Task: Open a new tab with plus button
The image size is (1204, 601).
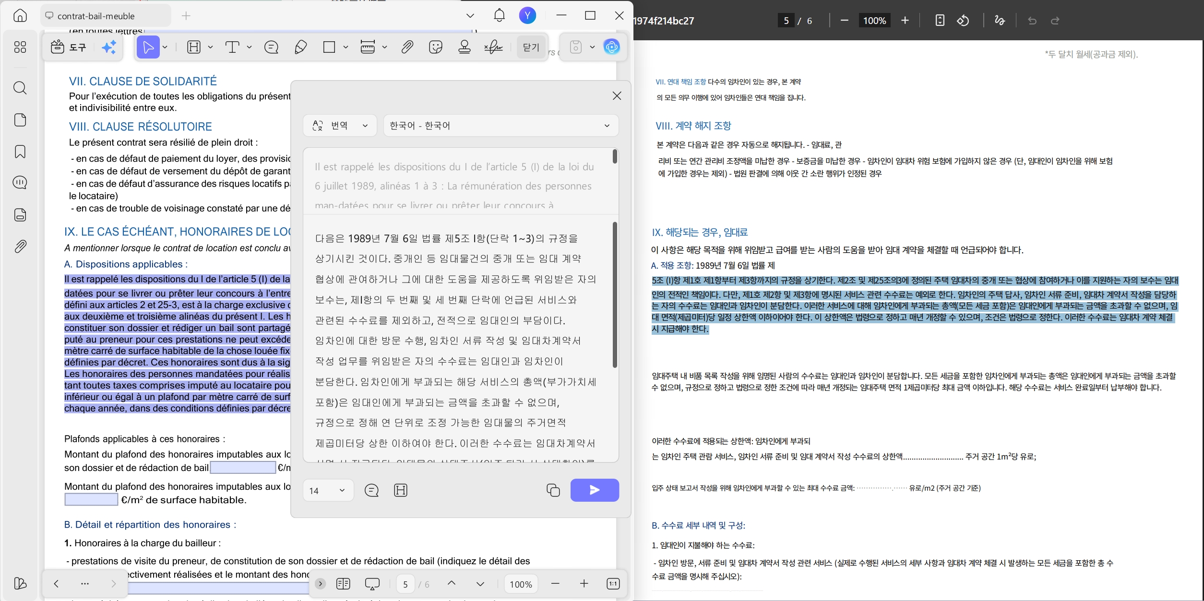Action: pyautogui.click(x=186, y=16)
